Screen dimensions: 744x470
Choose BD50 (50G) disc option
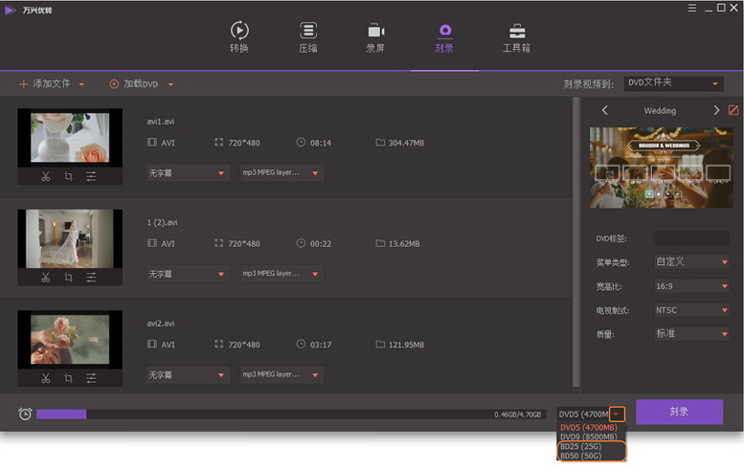(581, 456)
